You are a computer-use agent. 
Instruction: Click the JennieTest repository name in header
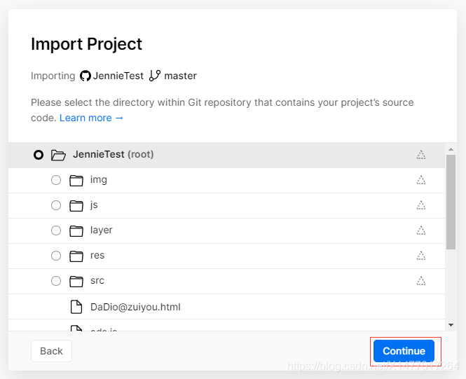(x=118, y=76)
